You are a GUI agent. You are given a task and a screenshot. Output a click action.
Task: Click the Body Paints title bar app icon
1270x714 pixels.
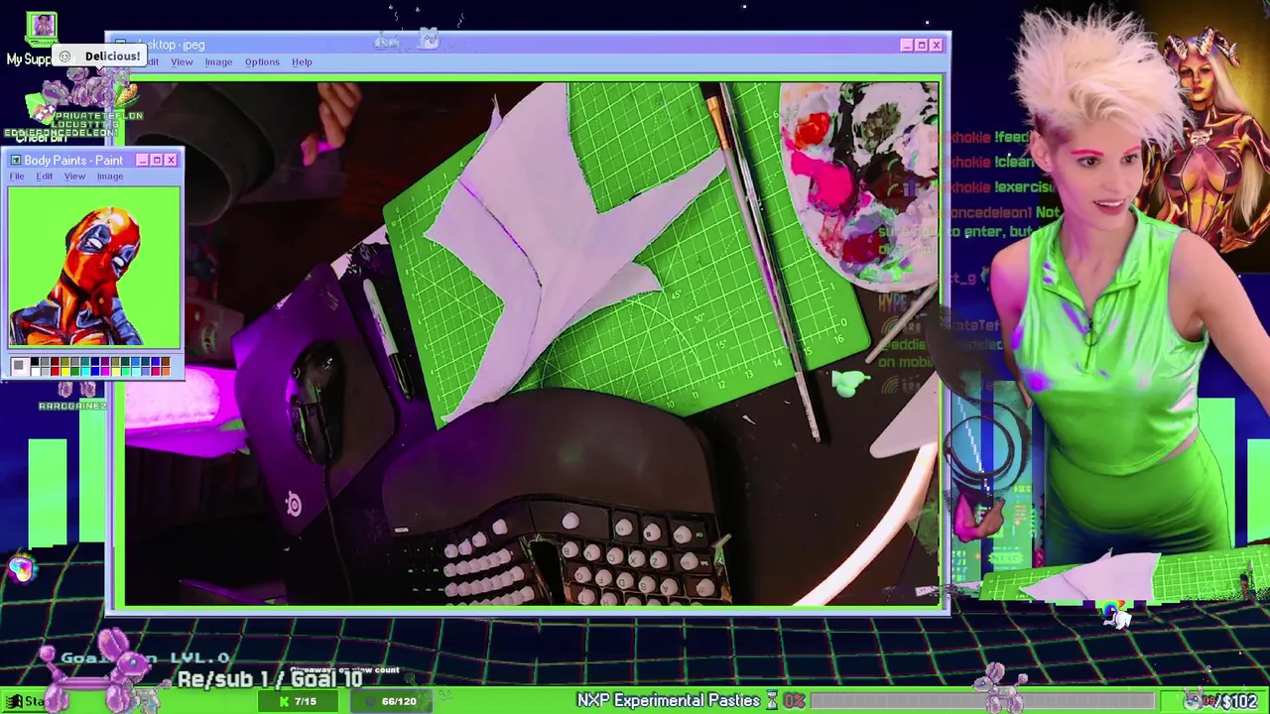click(15, 160)
